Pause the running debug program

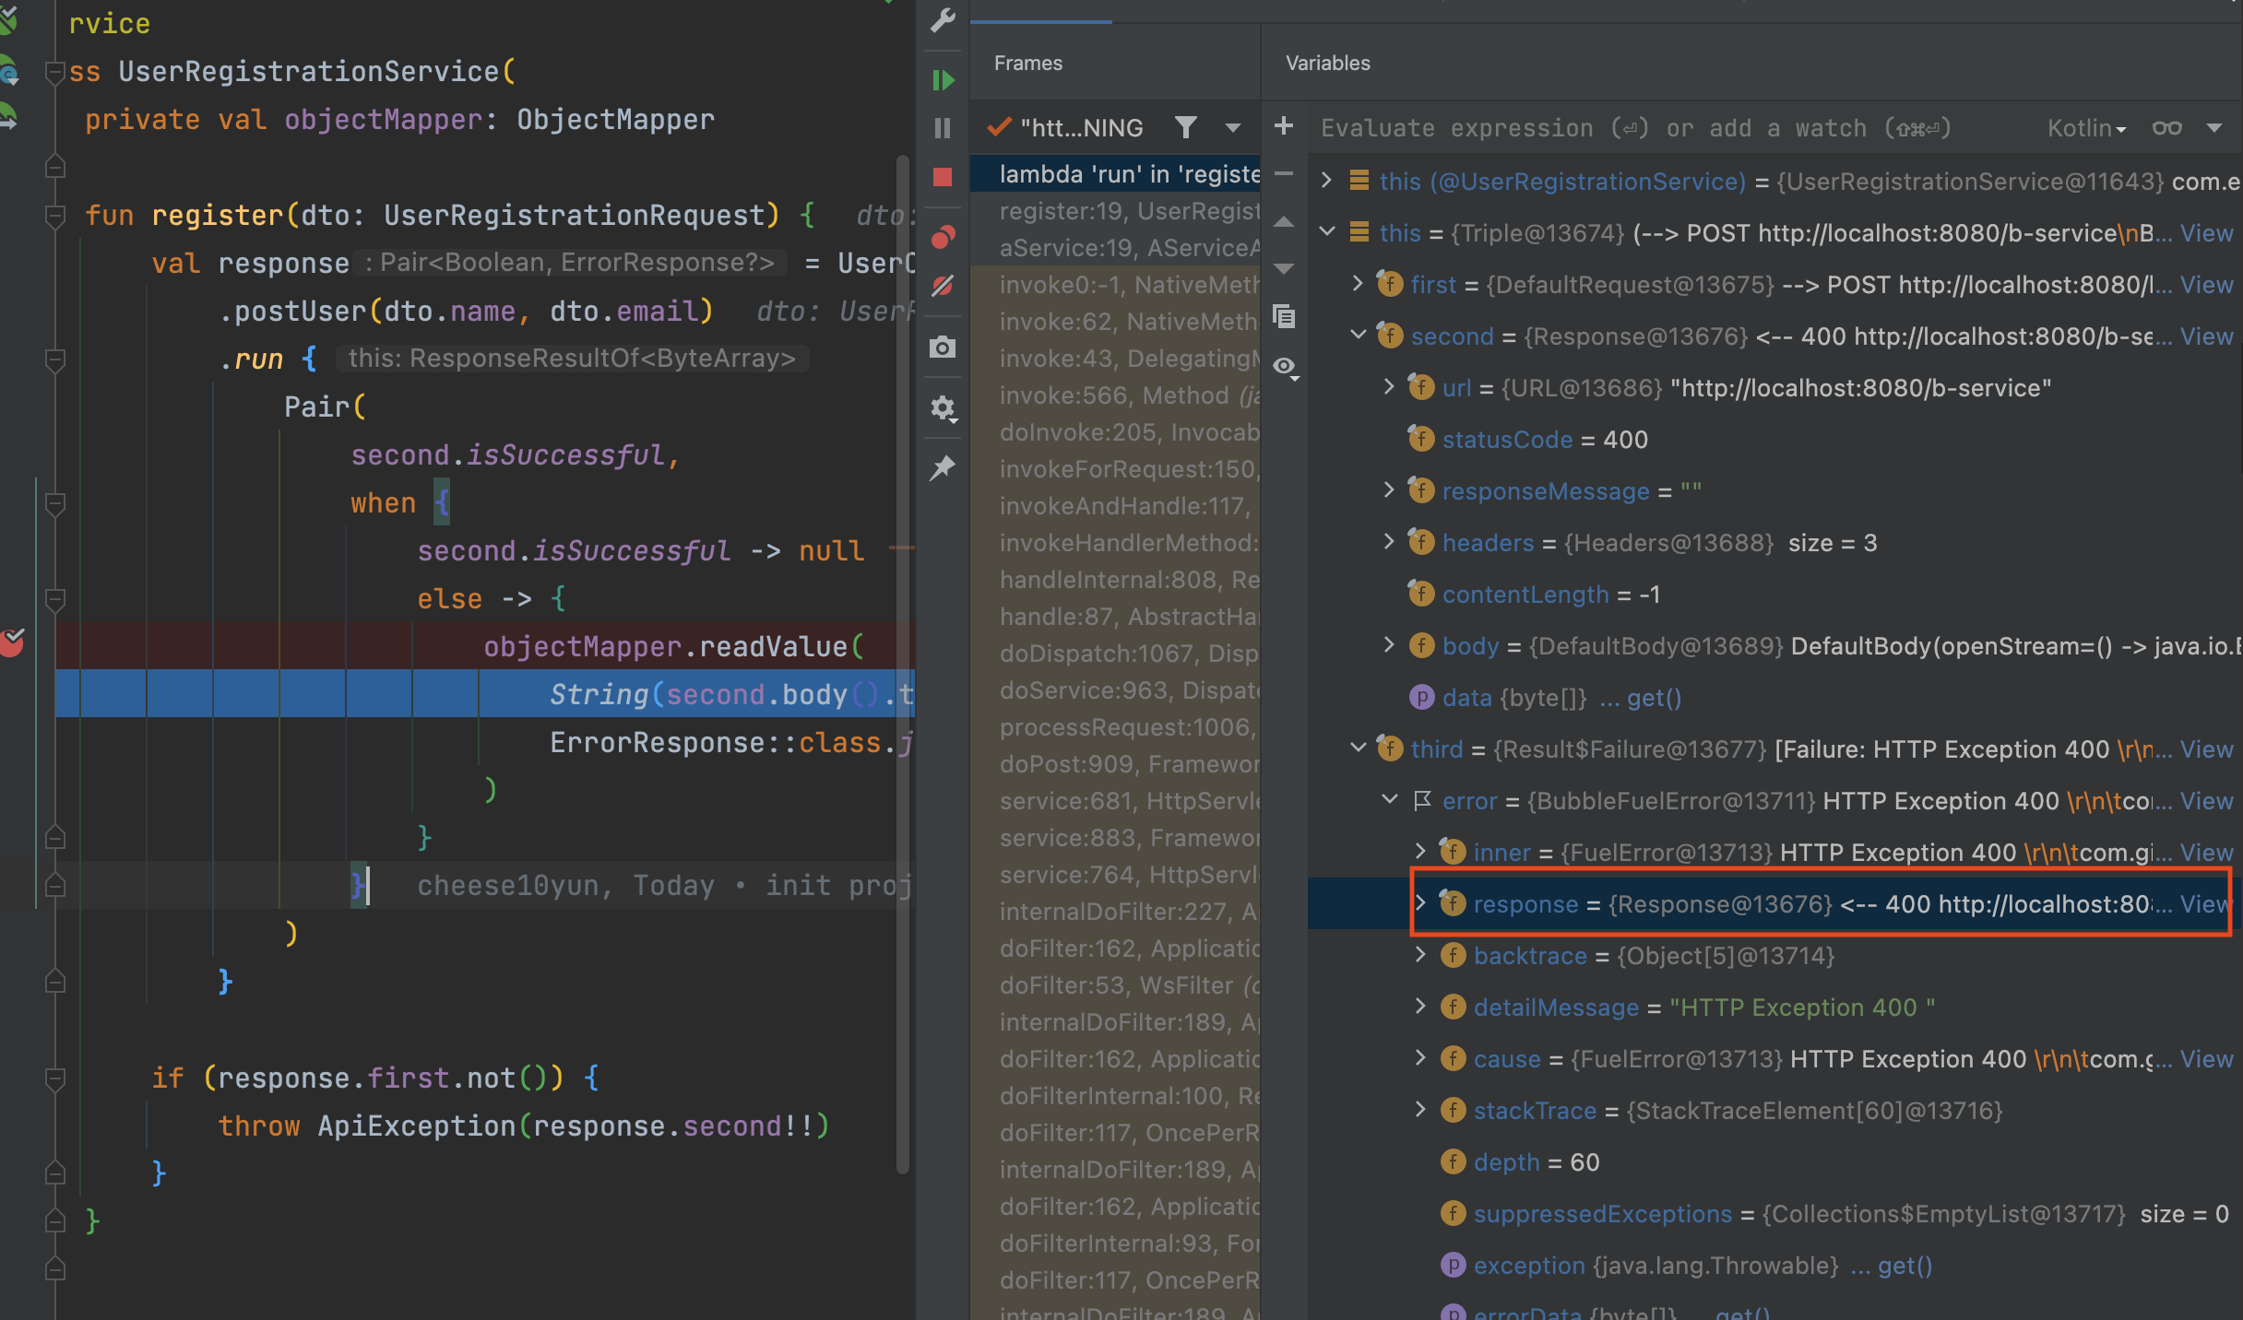pyautogui.click(x=943, y=128)
